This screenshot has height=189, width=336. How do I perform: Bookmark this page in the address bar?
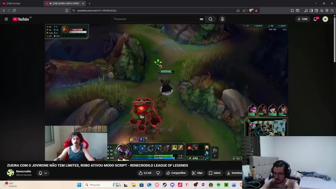67,10
